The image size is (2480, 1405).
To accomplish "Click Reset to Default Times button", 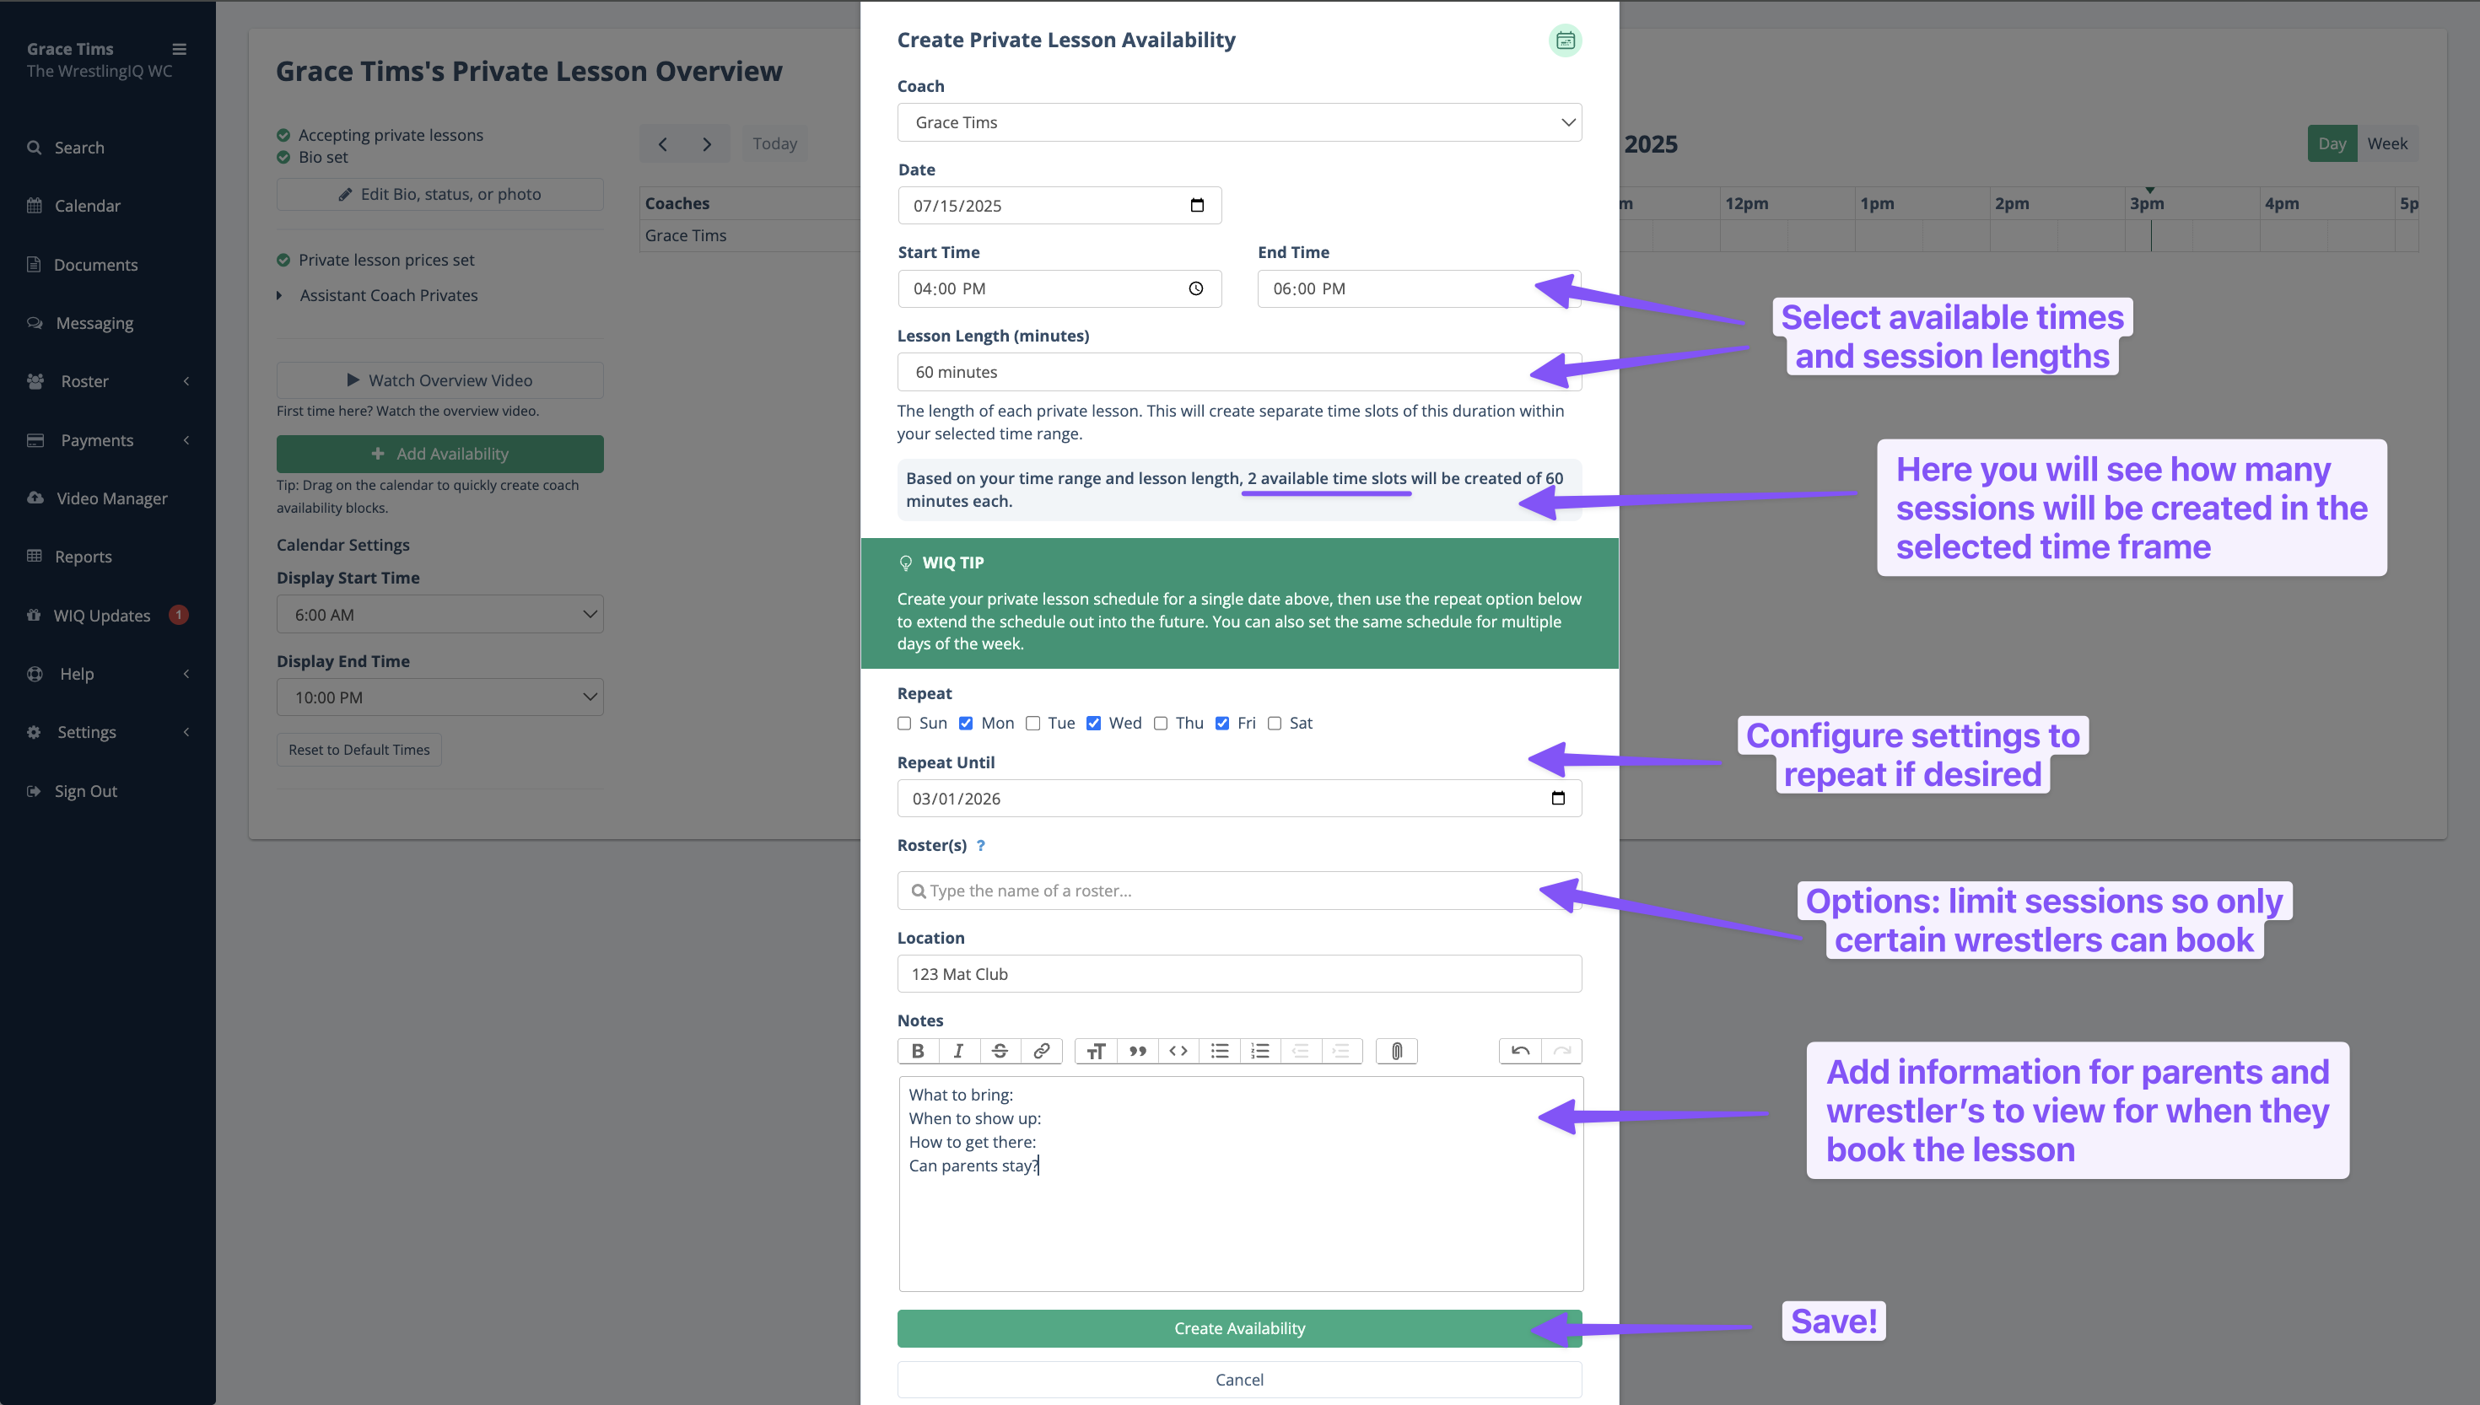I will pos(359,750).
